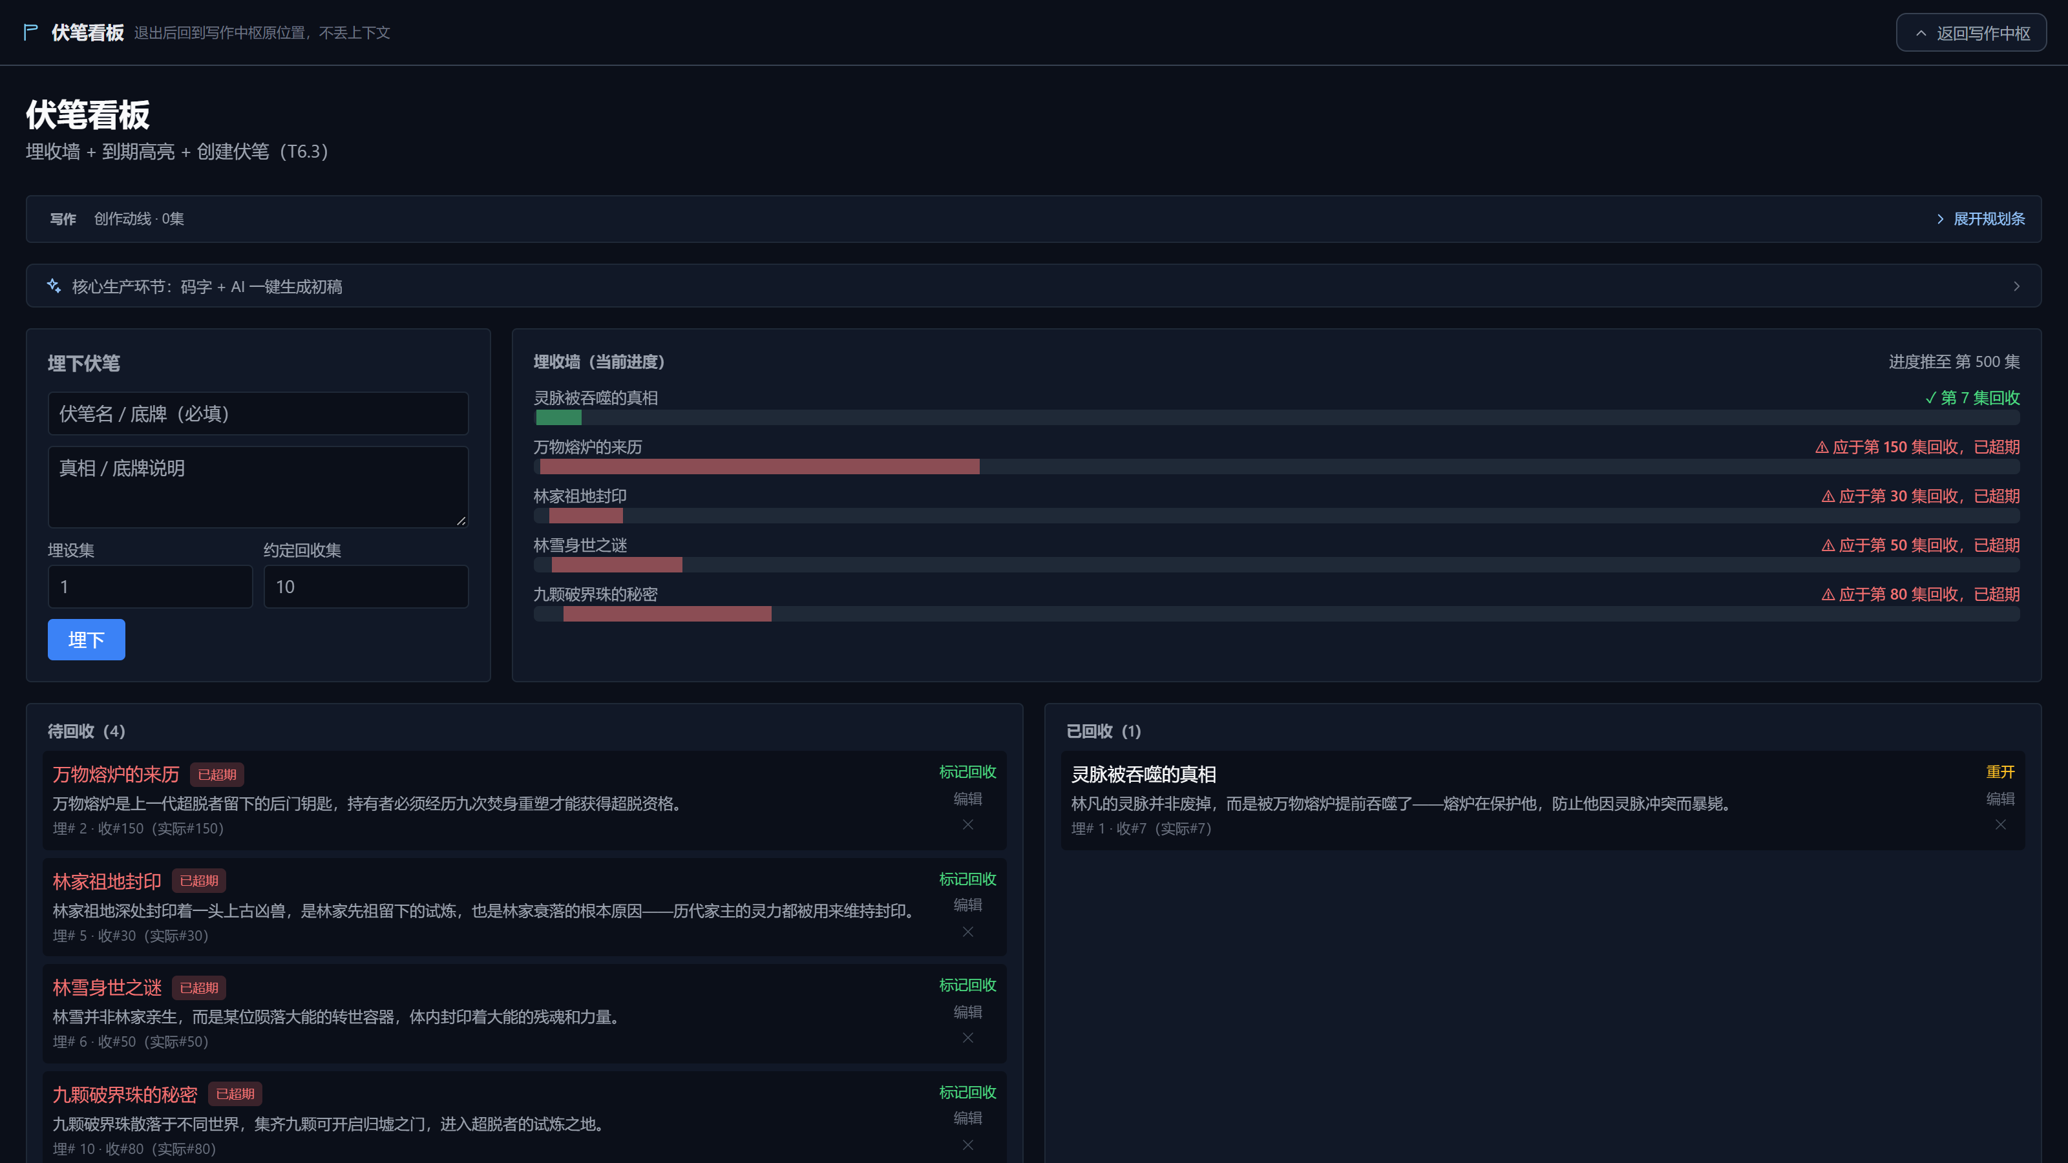Click the ✓ 第 7 集回收 status
Viewport: 2068px width, 1163px height.
point(1972,398)
